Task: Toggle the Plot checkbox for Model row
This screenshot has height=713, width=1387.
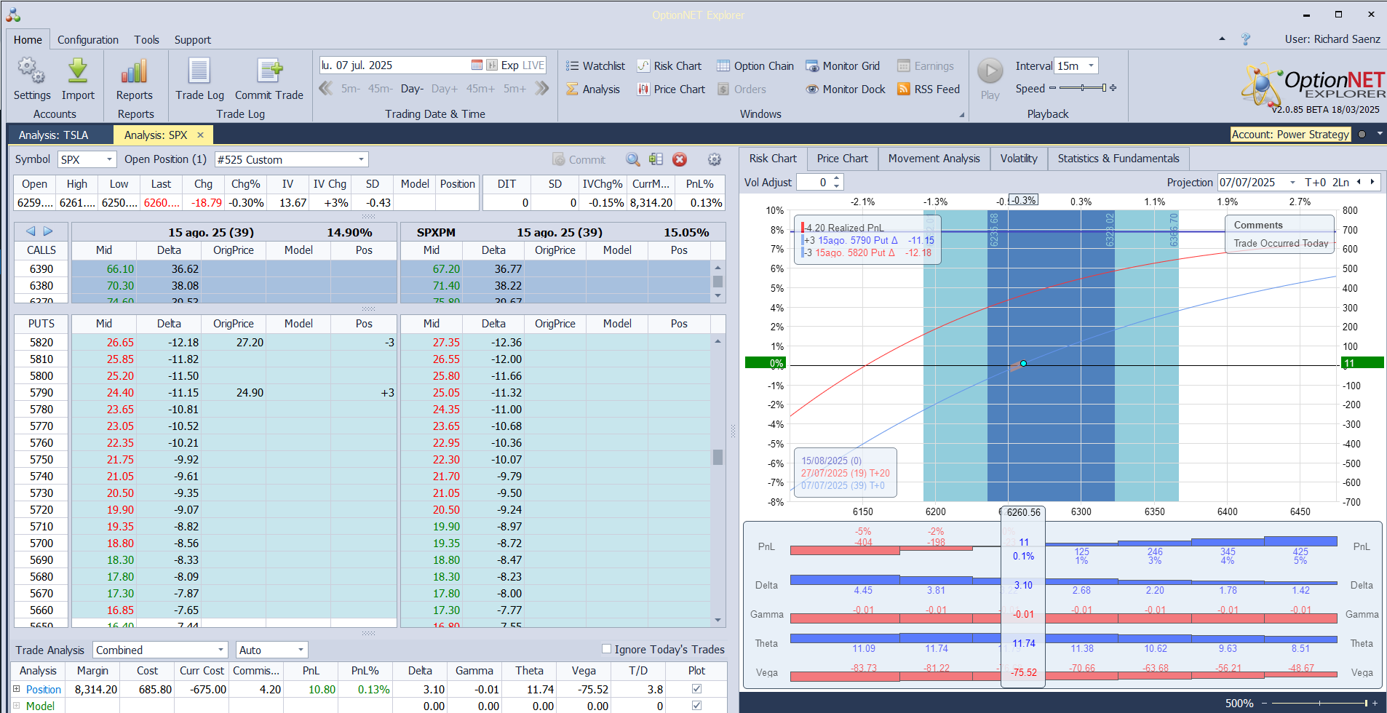Action: (x=696, y=706)
